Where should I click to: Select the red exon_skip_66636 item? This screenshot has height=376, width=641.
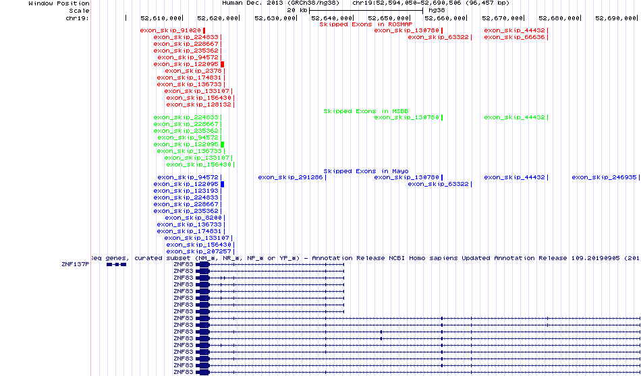click(x=514, y=37)
